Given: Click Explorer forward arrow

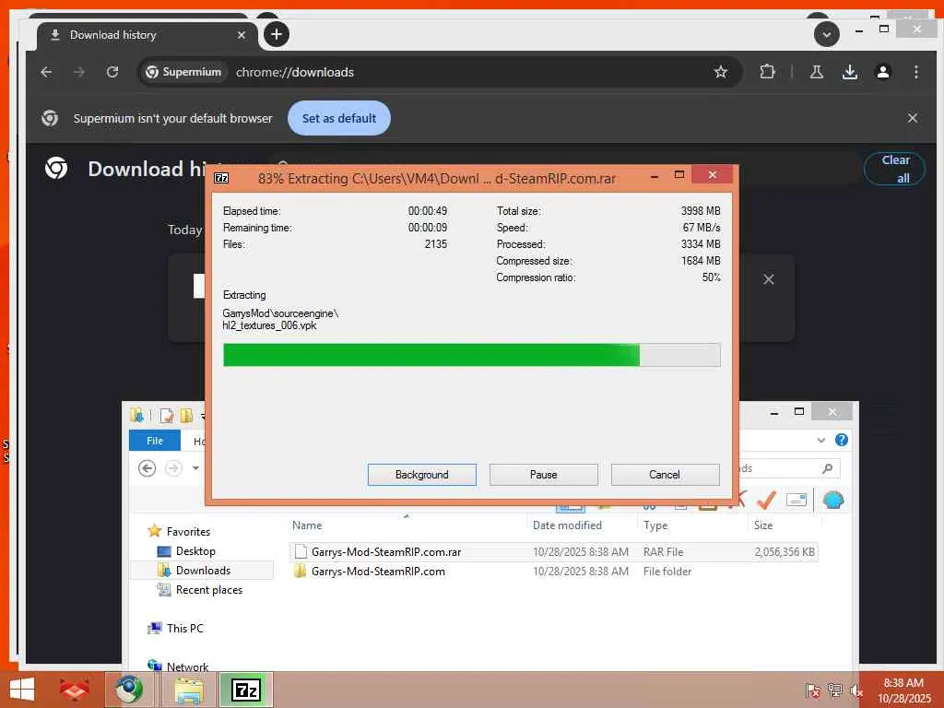Looking at the screenshot, I should [x=173, y=467].
